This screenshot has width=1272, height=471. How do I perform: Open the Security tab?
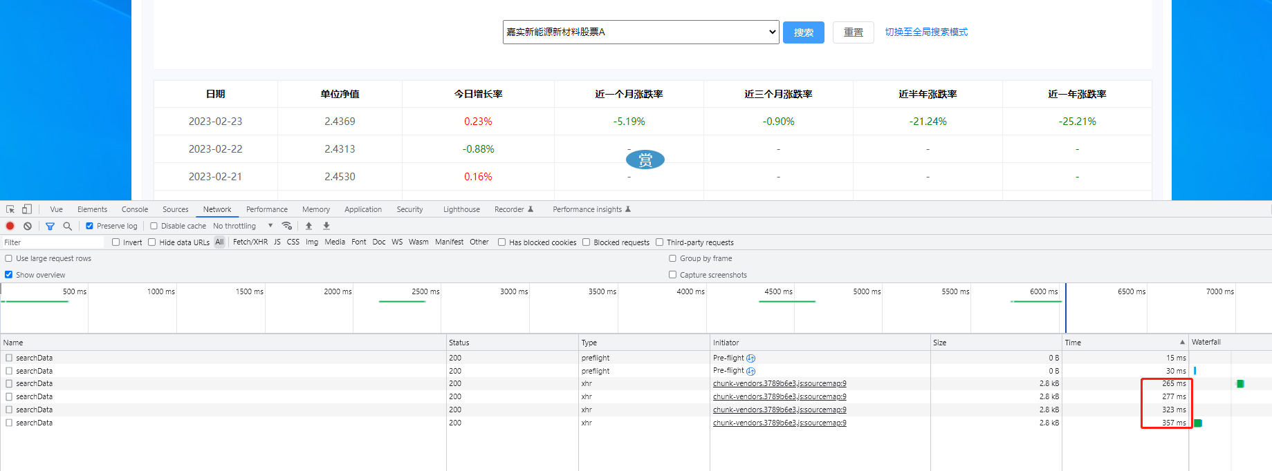tap(409, 209)
